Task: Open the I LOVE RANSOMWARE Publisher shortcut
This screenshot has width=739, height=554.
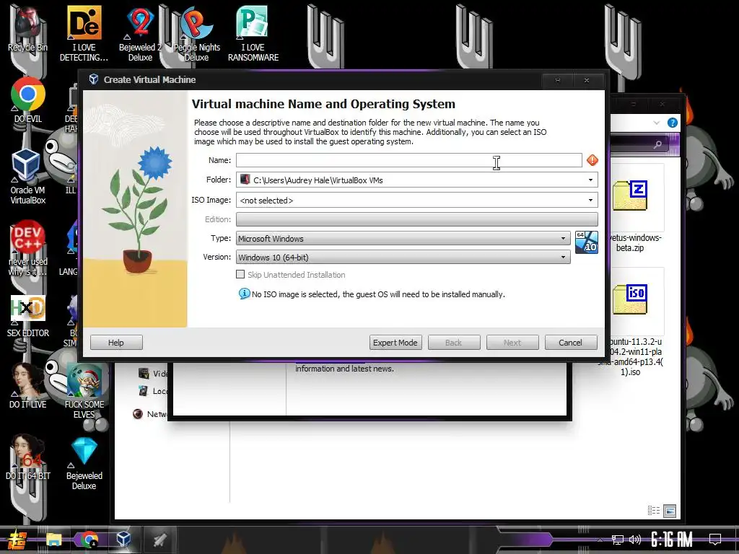Action: point(253,33)
